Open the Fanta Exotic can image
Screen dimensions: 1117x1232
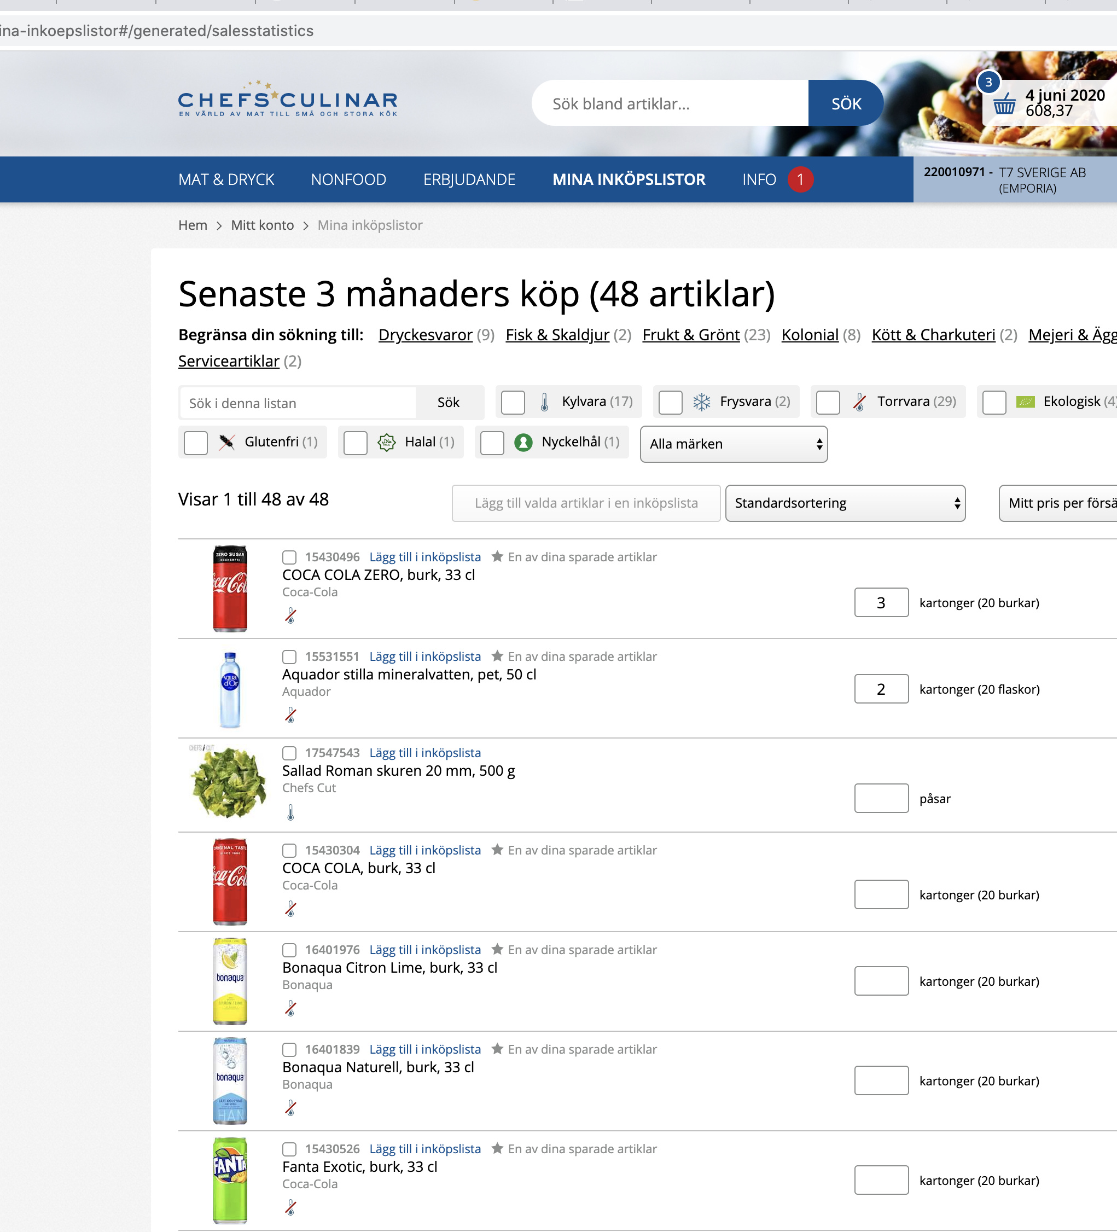point(230,1181)
